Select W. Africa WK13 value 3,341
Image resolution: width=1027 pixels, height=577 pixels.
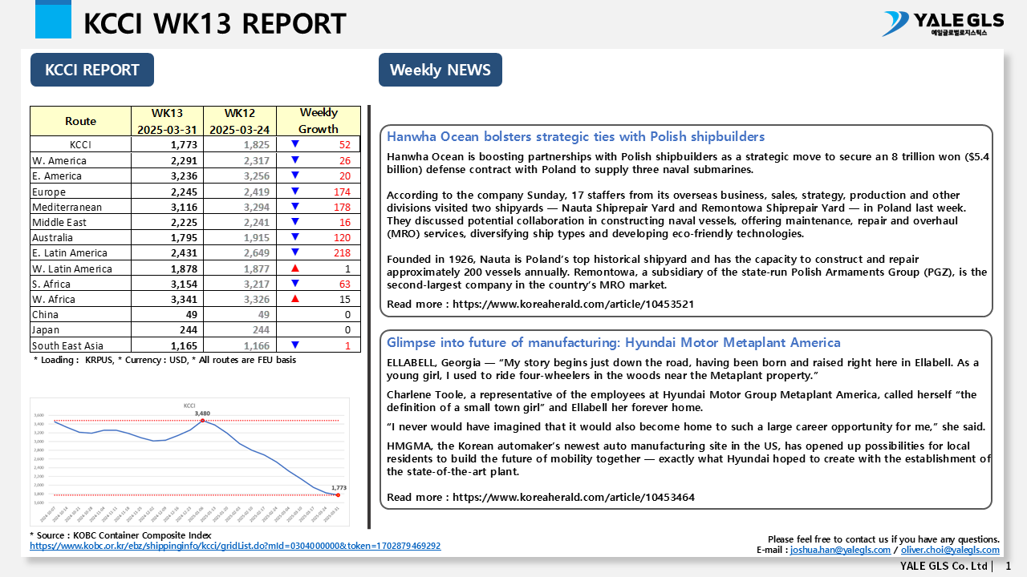[x=185, y=299]
